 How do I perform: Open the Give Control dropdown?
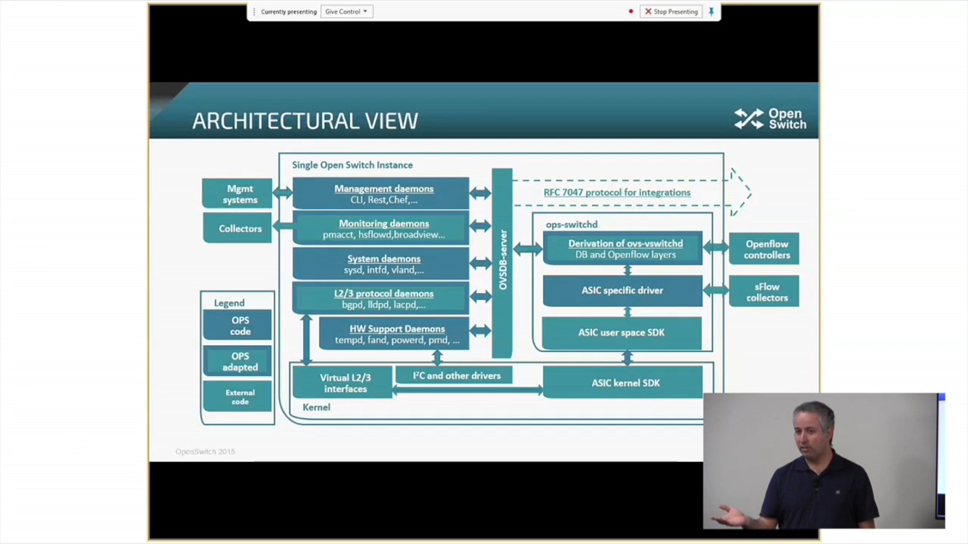[x=346, y=12]
